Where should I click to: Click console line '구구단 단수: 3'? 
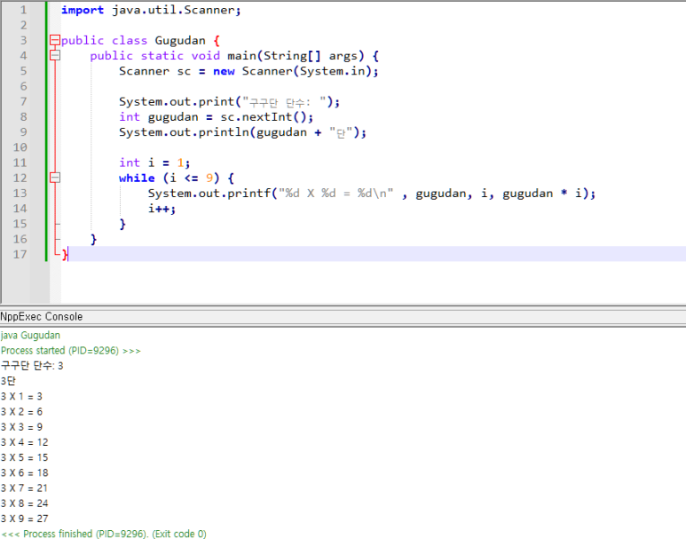[x=32, y=366]
